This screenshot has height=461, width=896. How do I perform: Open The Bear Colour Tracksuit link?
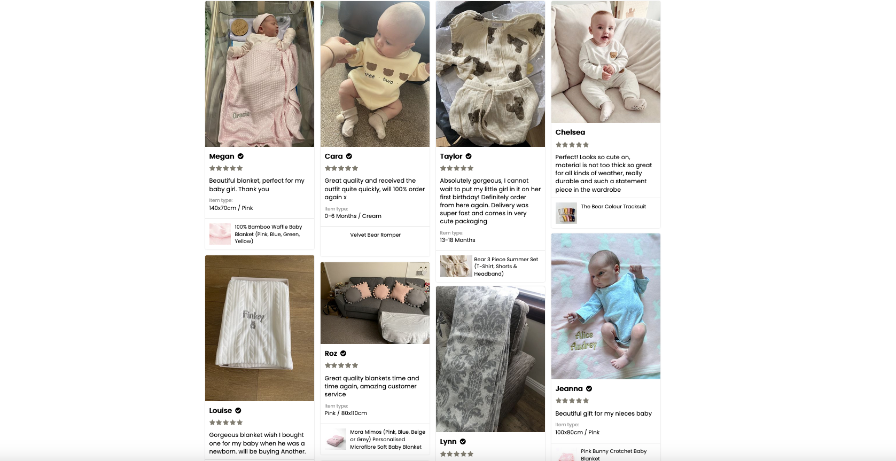tap(613, 207)
